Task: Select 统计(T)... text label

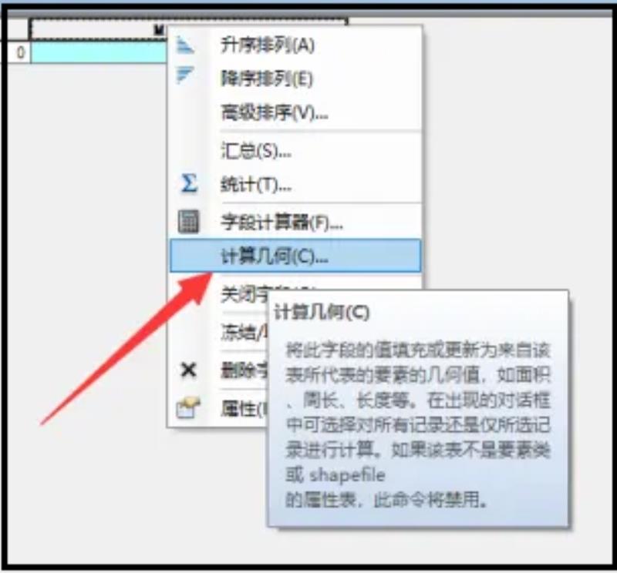Action: pos(256,184)
